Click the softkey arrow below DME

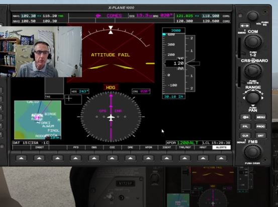pyautogui.click(x=130, y=158)
